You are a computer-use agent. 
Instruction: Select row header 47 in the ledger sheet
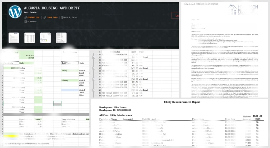[x=100, y=96]
